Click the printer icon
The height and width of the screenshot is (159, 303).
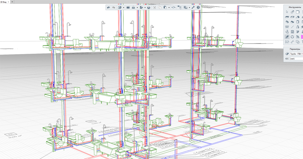tap(149, 8)
